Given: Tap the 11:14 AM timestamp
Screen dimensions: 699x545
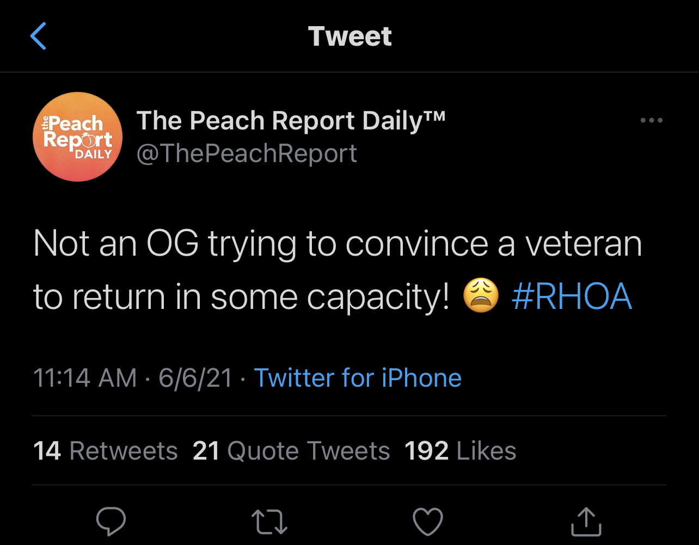Looking at the screenshot, I should pyautogui.click(x=85, y=378).
